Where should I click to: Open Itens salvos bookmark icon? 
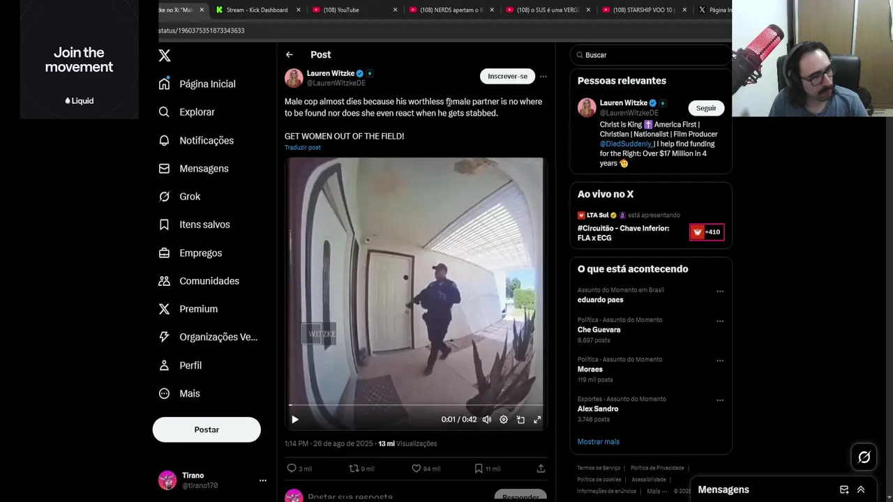pyautogui.click(x=164, y=225)
